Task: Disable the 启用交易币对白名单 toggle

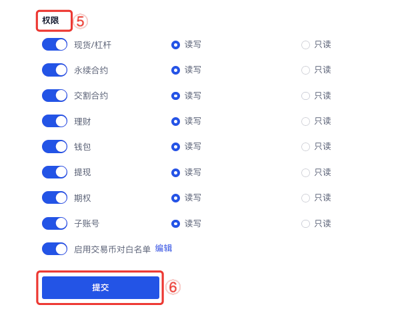Action: (x=55, y=248)
